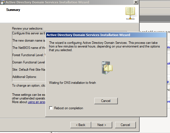170x133 pixels.
Task: Select the 'Forest Functional Level' line
Action: pyautogui.click(x=29, y=55)
